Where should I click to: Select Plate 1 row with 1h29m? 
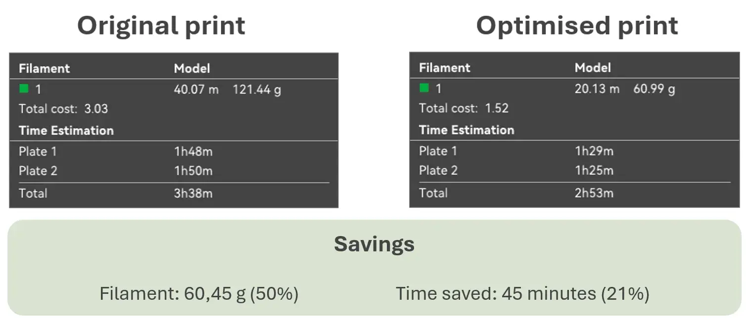coord(574,151)
